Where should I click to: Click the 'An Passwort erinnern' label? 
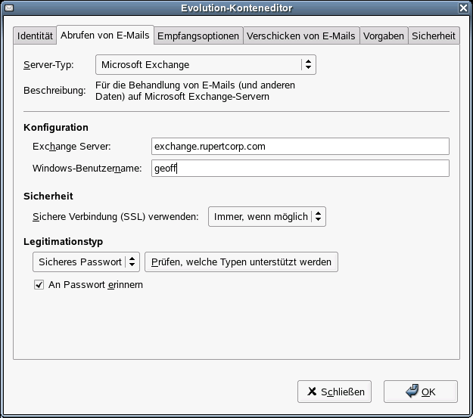pyautogui.click(x=95, y=285)
